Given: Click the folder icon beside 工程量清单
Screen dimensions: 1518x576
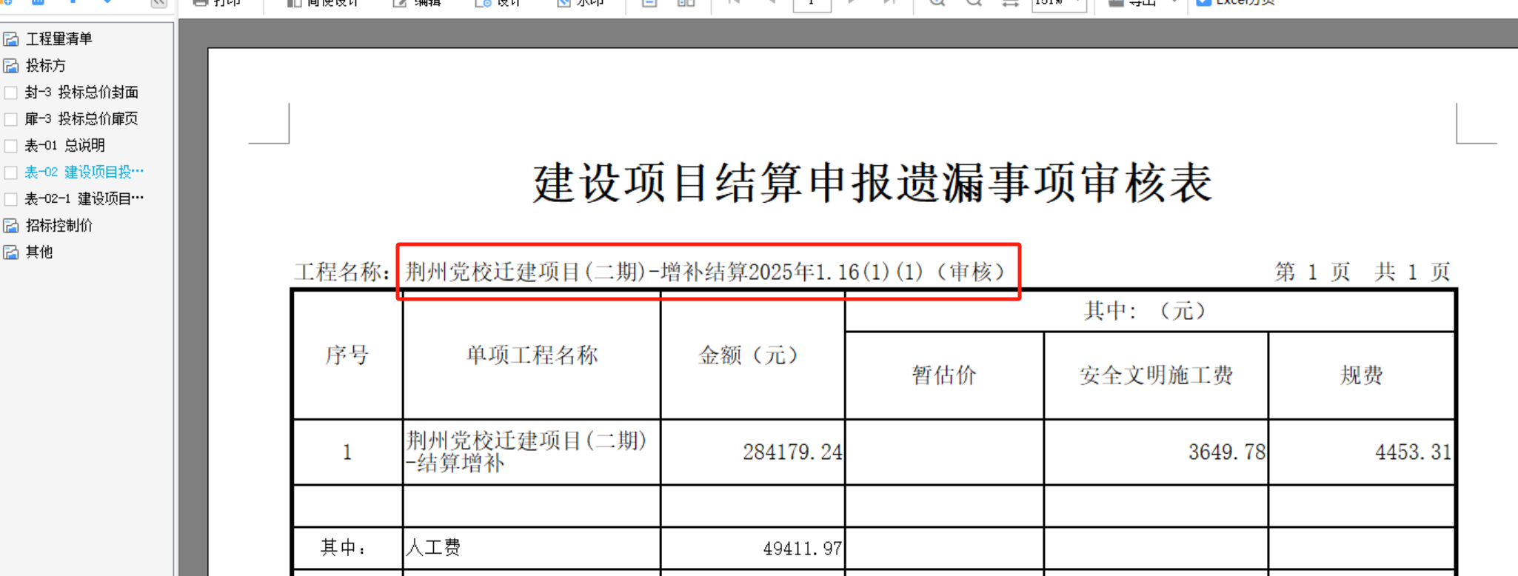Looking at the screenshot, I should coord(11,39).
